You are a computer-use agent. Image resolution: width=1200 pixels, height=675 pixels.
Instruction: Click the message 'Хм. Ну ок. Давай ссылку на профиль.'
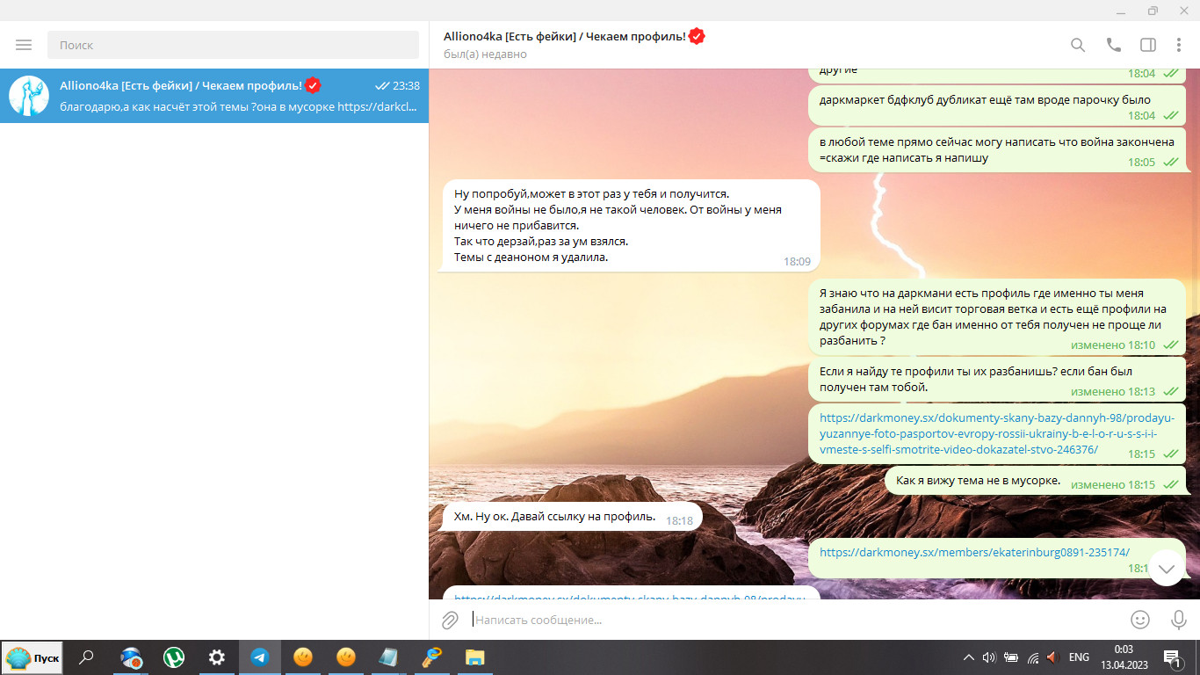coord(572,517)
